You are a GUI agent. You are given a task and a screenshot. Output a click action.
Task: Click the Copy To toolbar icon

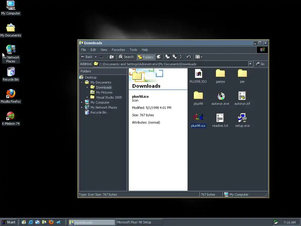click(x=175, y=57)
